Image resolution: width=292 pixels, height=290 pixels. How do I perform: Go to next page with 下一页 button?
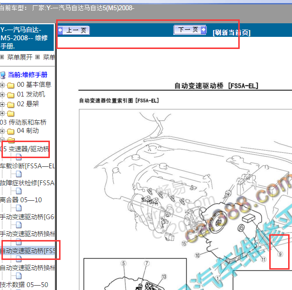(x=190, y=30)
